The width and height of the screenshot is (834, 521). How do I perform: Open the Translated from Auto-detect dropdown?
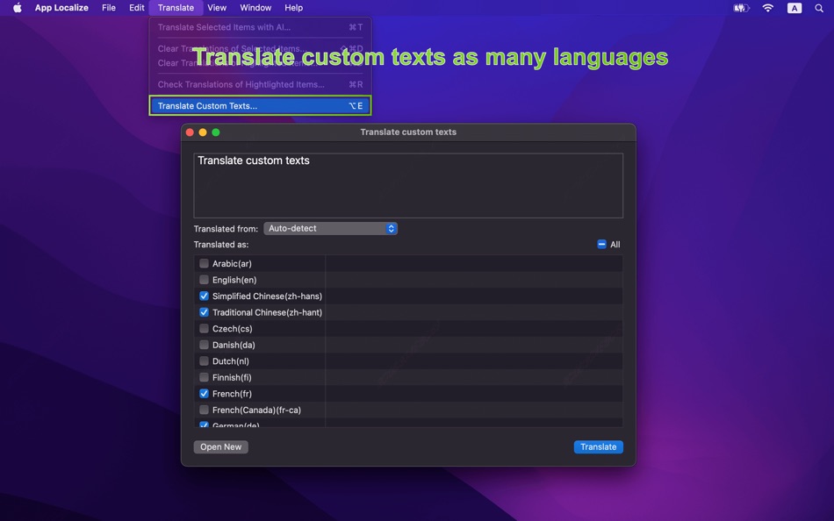tap(330, 228)
